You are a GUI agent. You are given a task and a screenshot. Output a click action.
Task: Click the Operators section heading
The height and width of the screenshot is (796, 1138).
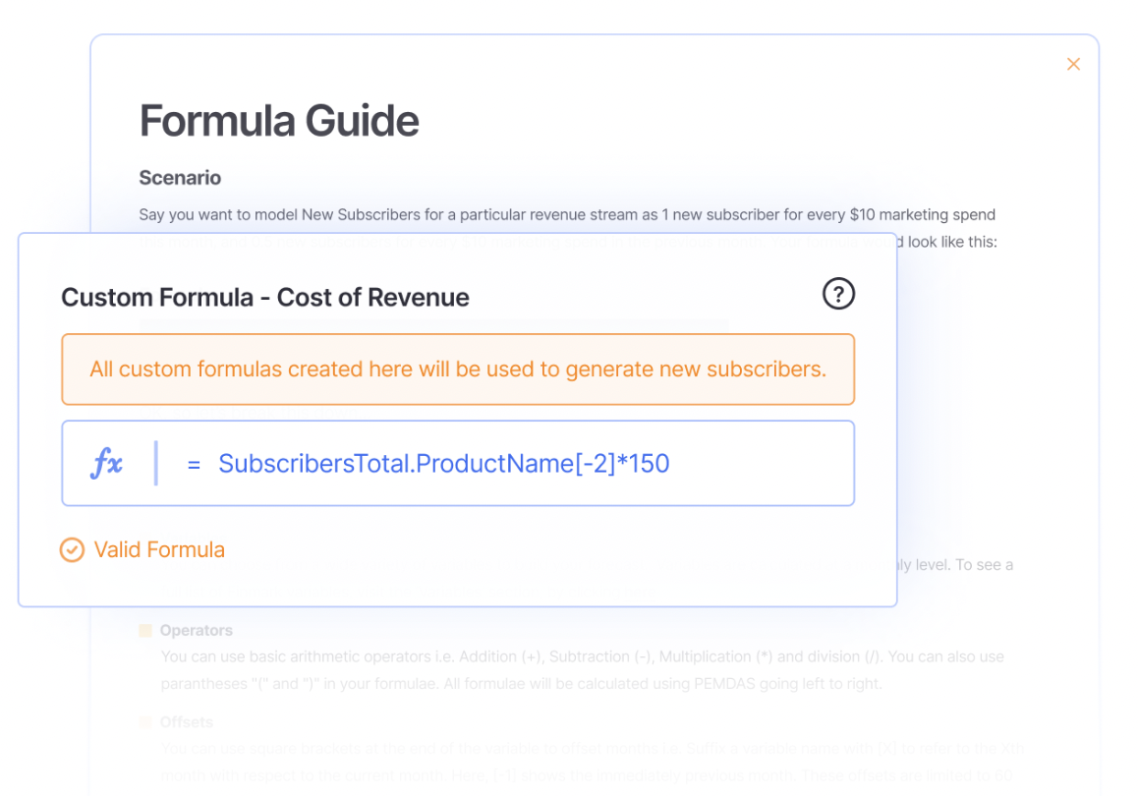coord(197,631)
